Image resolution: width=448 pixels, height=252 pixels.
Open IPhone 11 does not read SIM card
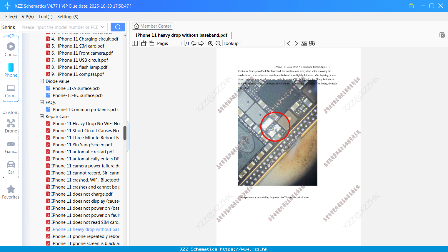point(83,222)
